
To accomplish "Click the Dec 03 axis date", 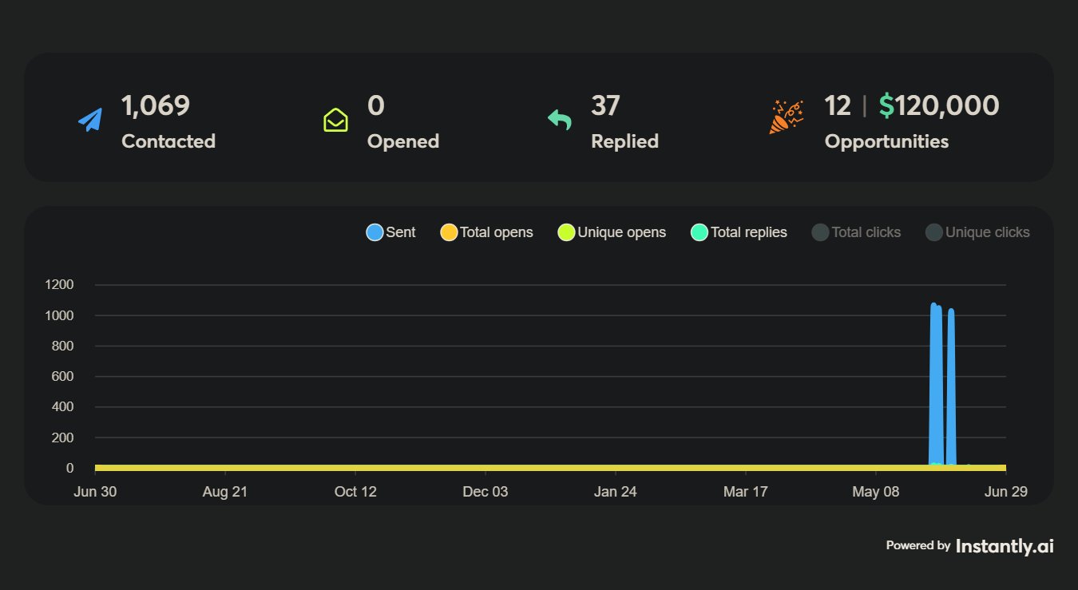I will [x=485, y=492].
